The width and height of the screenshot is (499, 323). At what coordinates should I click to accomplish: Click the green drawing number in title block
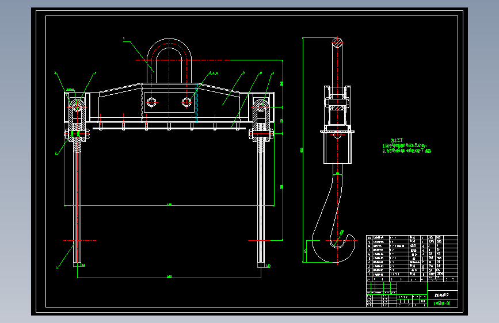point(442,303)
